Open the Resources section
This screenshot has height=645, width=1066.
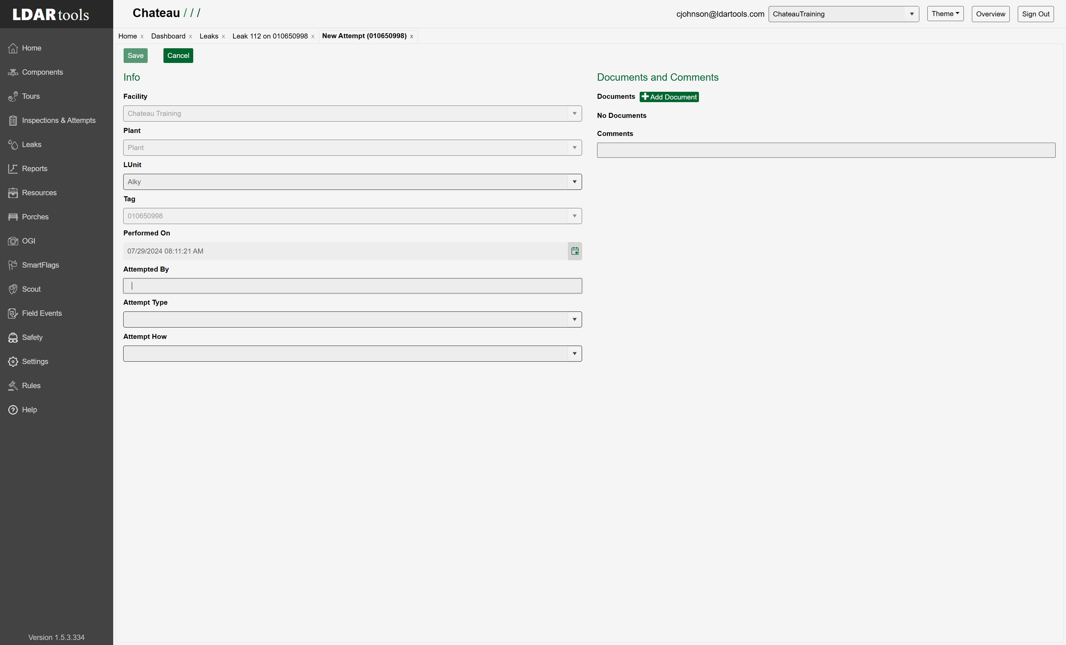39,193
